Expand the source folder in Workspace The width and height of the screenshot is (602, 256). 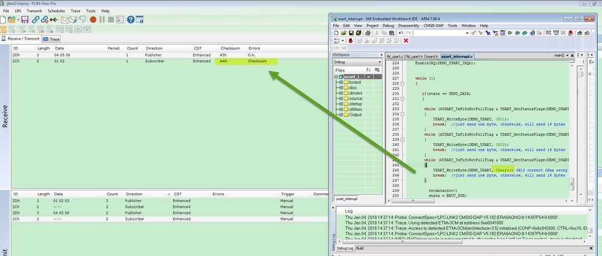[x=341, y=98]
